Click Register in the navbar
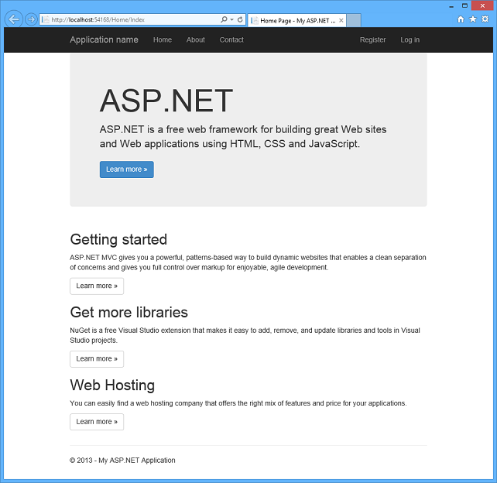 point(373,39)
